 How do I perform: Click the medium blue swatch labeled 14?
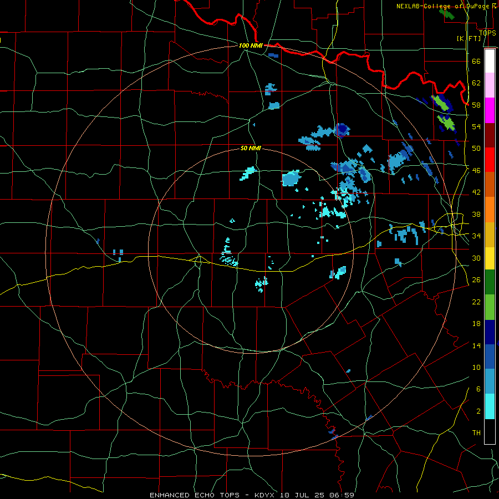(x=490, y=357)
